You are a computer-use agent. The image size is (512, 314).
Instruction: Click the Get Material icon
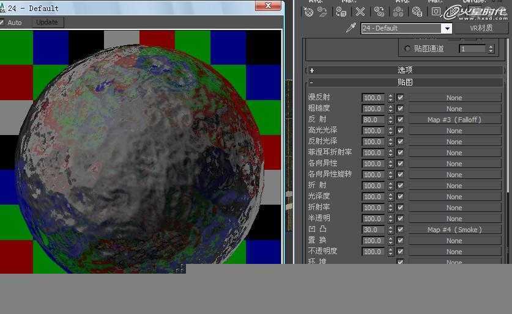[x=308, y=12]
